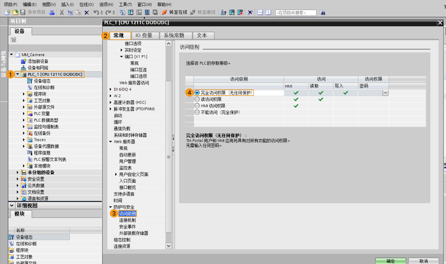Switch to the IO 变量 tab

145,35
